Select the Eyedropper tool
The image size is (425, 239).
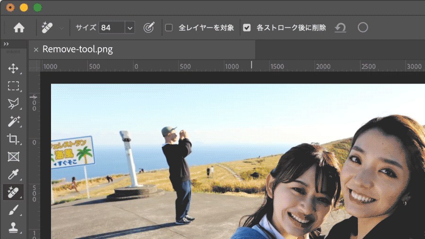pyautogui.click(x=13, y=174)
